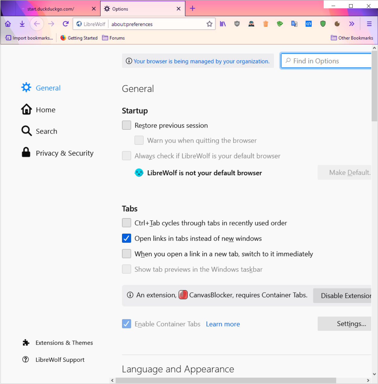Click the vertical scrollbar thumb

[374, 86]
